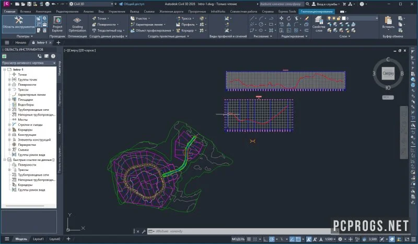Click the search magnifier icon in title bar
This screenshot has width=418, height=244.
click(x=307, y=4)
